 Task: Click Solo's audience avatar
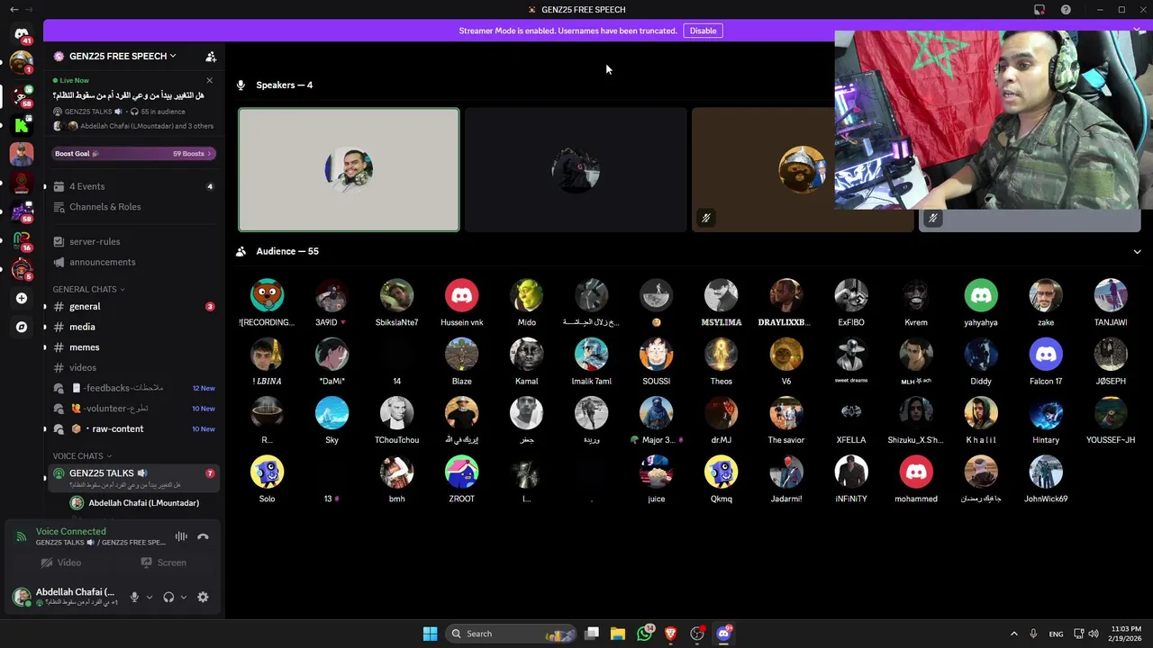(267, 472)
